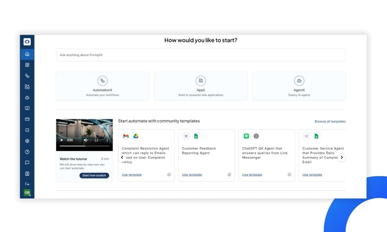Open the Browse all templates link
This screenshot has height=232, width=387.
(330, 121)
